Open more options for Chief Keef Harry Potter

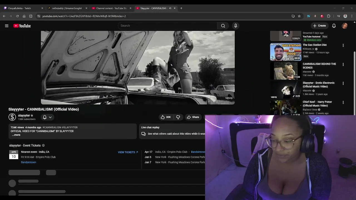tap(343, 102)
